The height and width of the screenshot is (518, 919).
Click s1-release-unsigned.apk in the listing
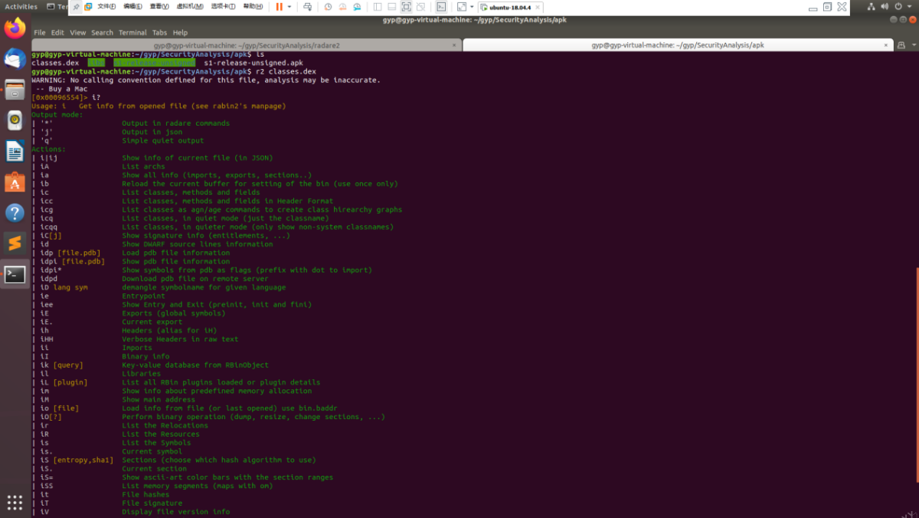(x=253, y=63)
